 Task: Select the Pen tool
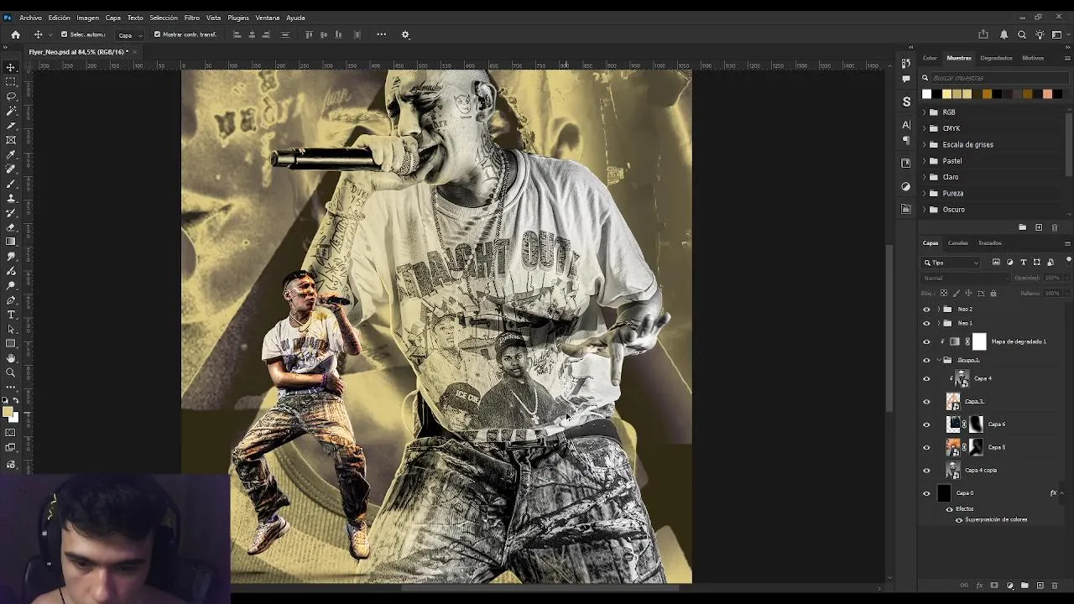11,300
